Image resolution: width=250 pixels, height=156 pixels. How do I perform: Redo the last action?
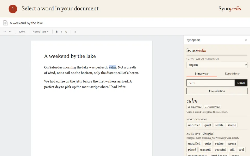pos(10,32)
